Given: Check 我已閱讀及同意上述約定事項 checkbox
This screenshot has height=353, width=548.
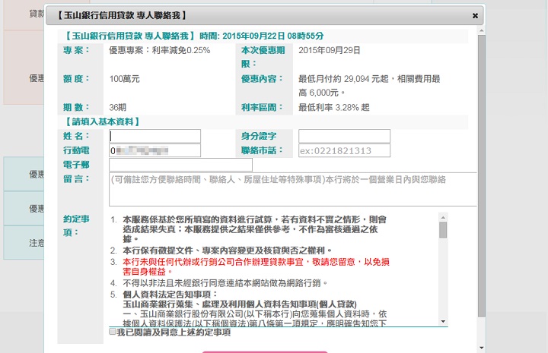Looking at the screenshot, I should pyautogui.click(x=113, y=332).
